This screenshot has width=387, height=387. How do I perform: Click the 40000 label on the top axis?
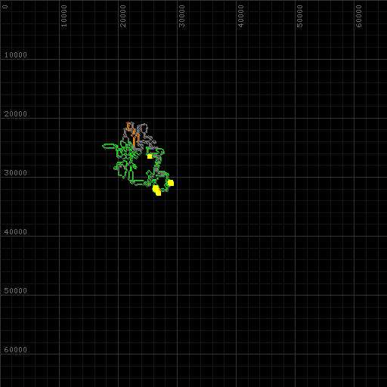(240, 16)
